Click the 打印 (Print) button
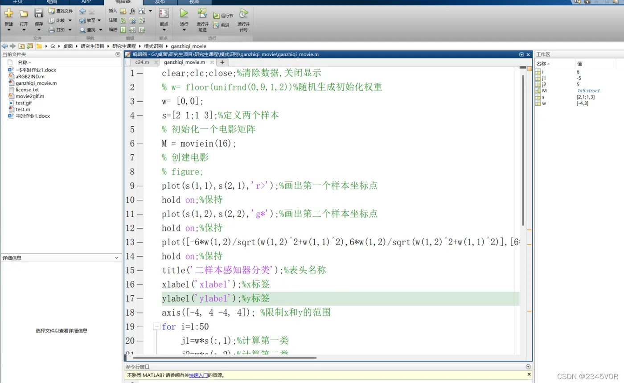The width and height of the screenshot is (624, 383). point(57,30)
